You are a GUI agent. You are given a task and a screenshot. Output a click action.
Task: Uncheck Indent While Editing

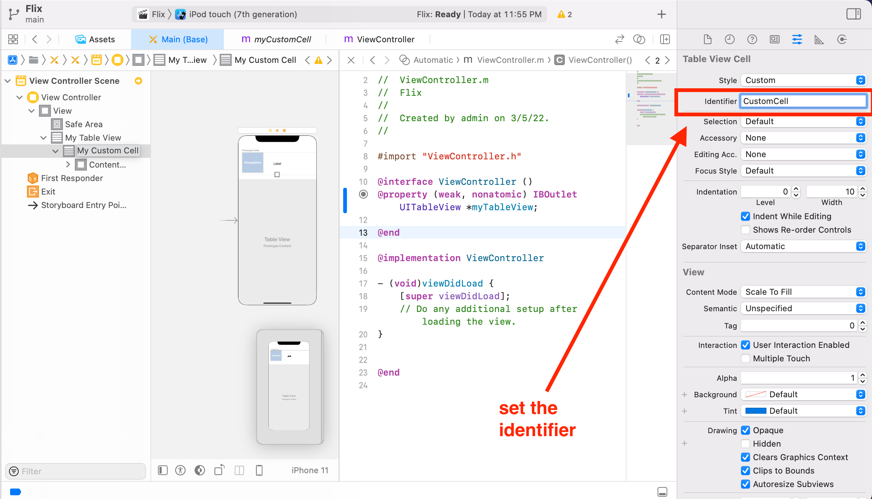(746, 216)
